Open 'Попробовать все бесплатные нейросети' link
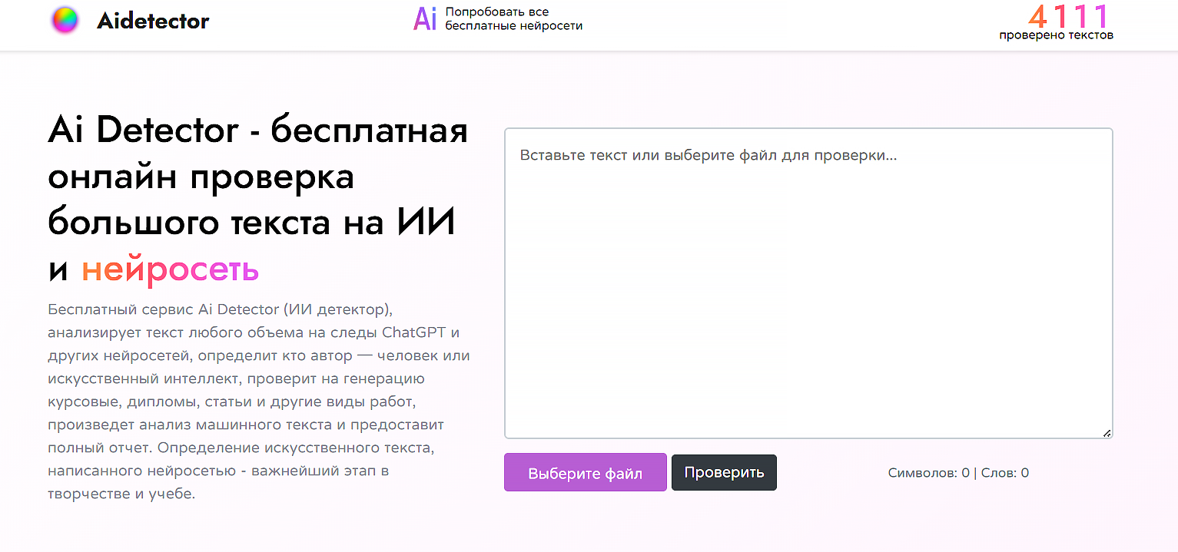The width and height of the screenshot is (1178, 552). (513, 19)
